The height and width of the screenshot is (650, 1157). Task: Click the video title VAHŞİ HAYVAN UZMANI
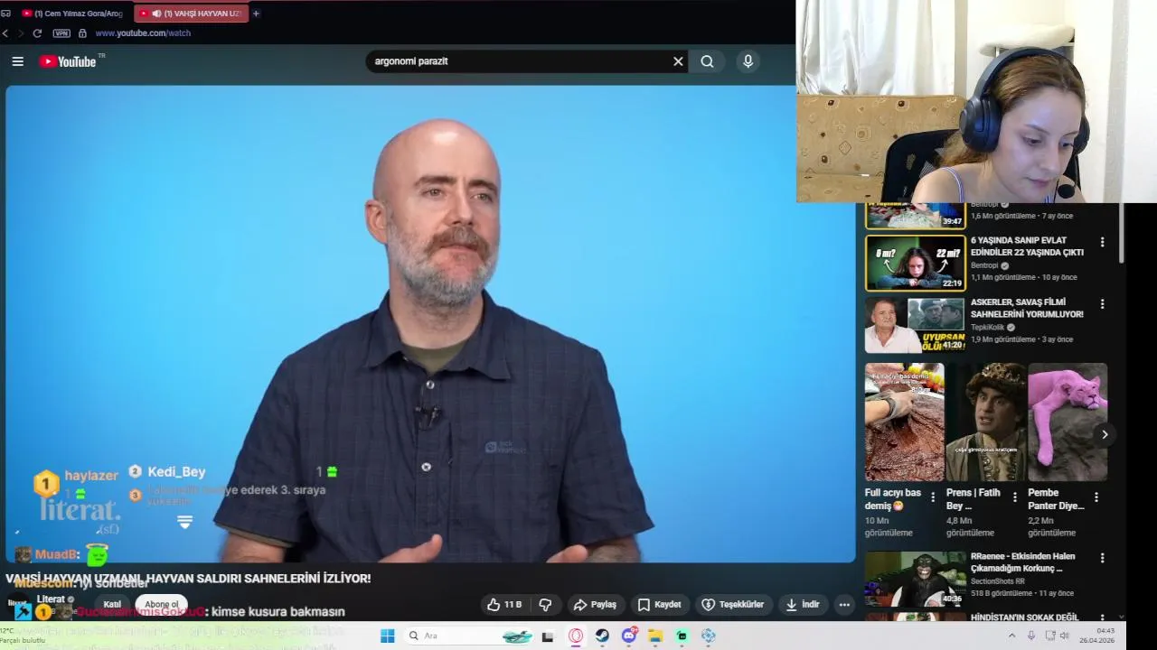(x=188, y=578)
